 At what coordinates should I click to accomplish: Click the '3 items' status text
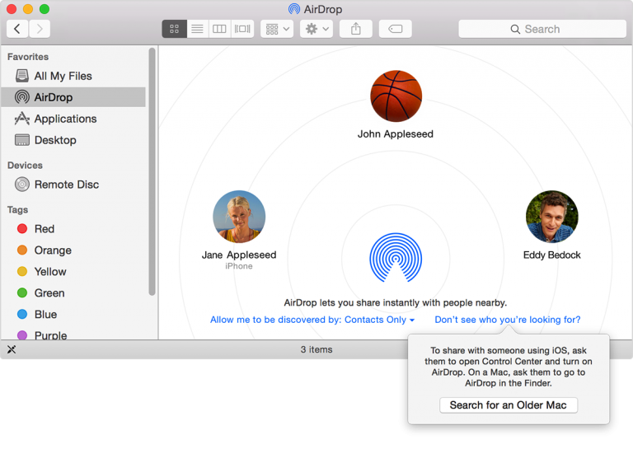click(x=316, y=349)
